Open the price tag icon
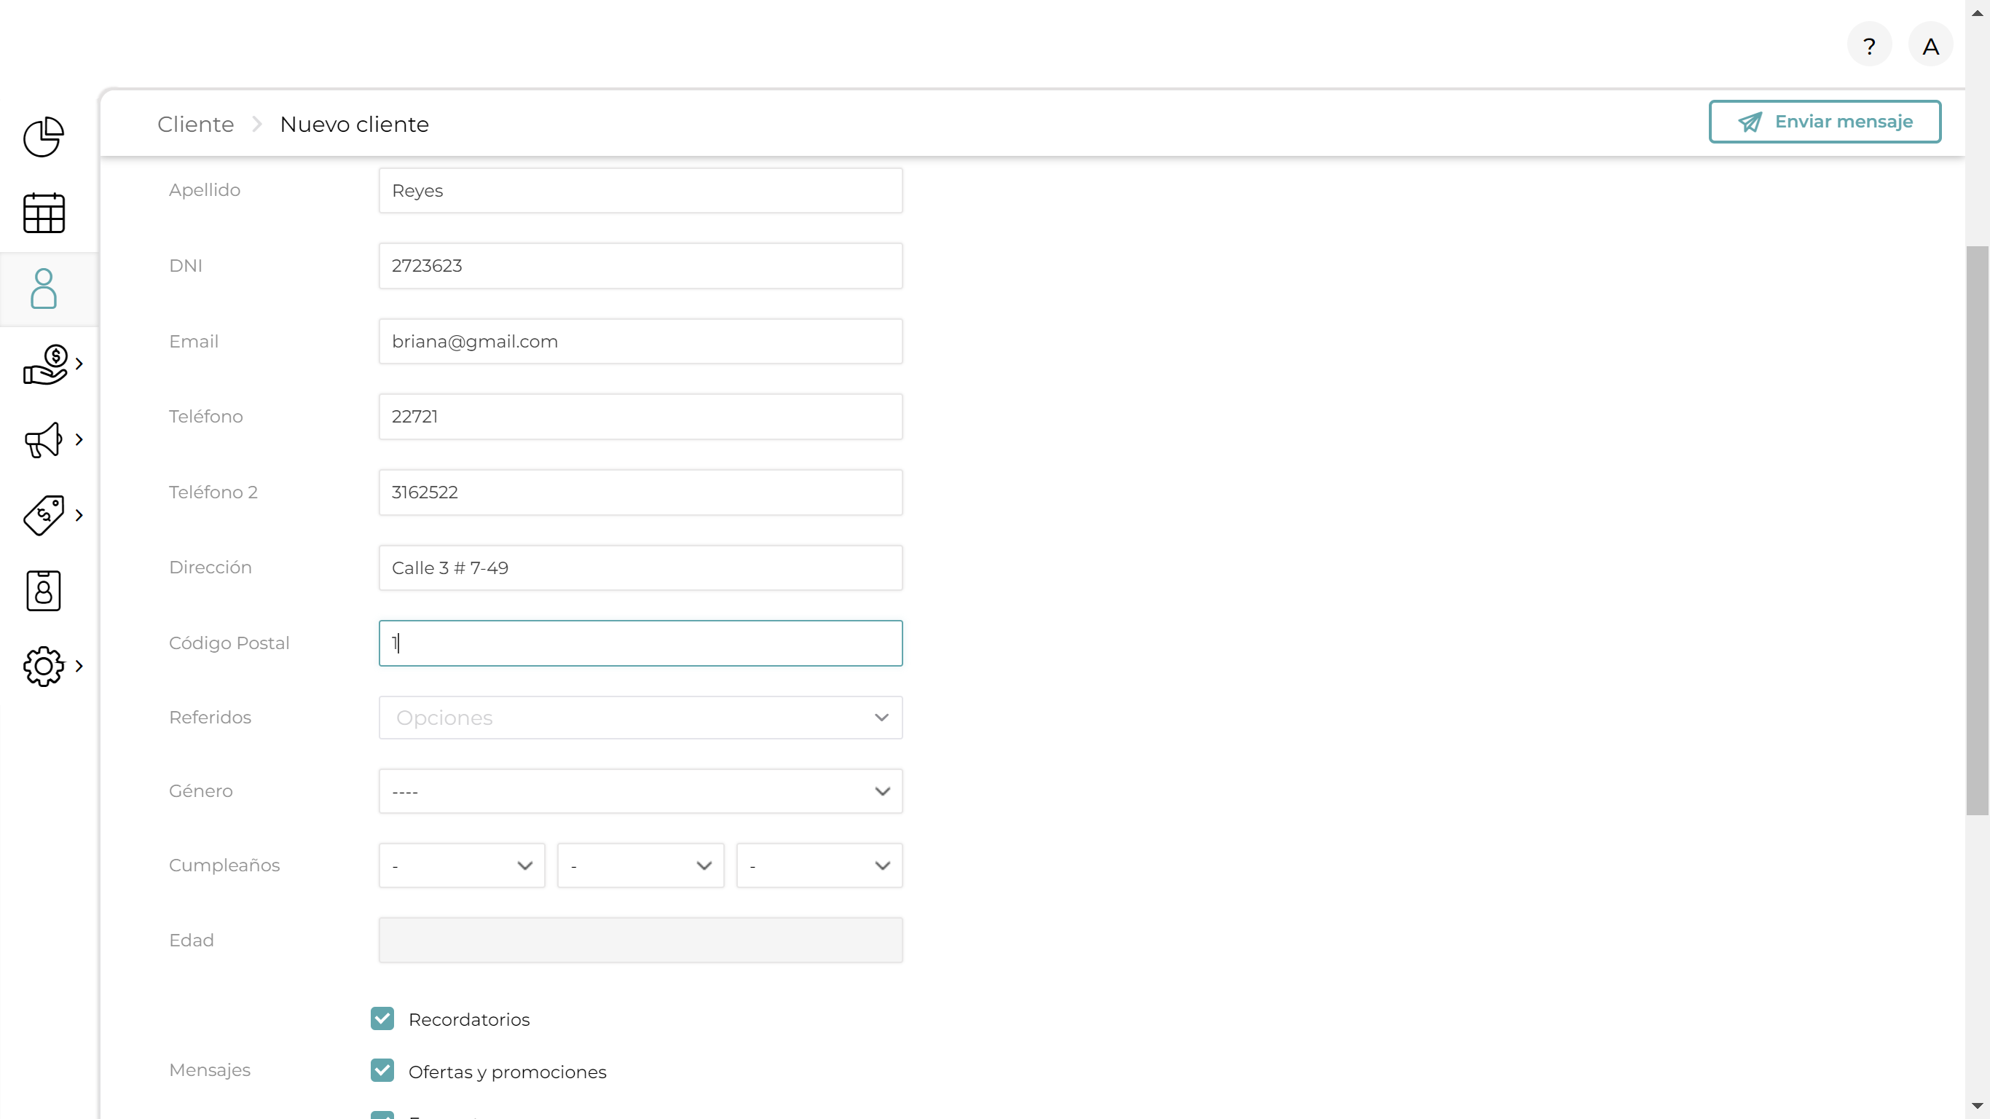Screen dimensions: 1990x1119 [x=43, y=516]
